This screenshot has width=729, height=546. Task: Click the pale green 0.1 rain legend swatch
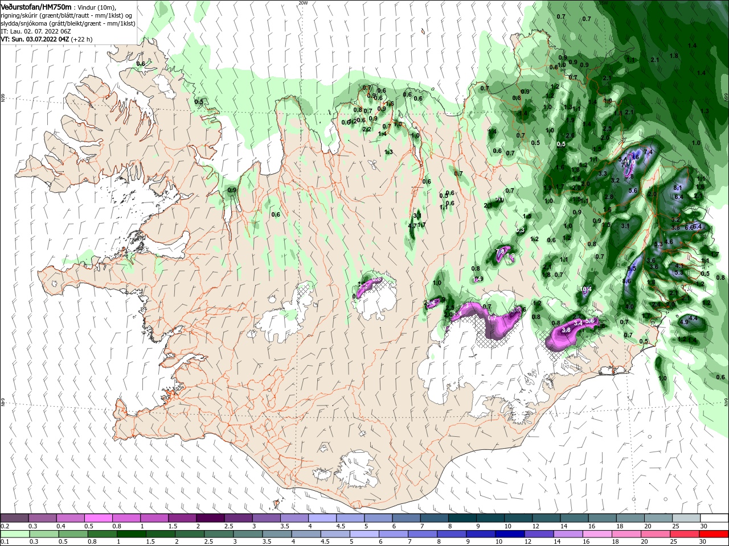click(15, 533)
